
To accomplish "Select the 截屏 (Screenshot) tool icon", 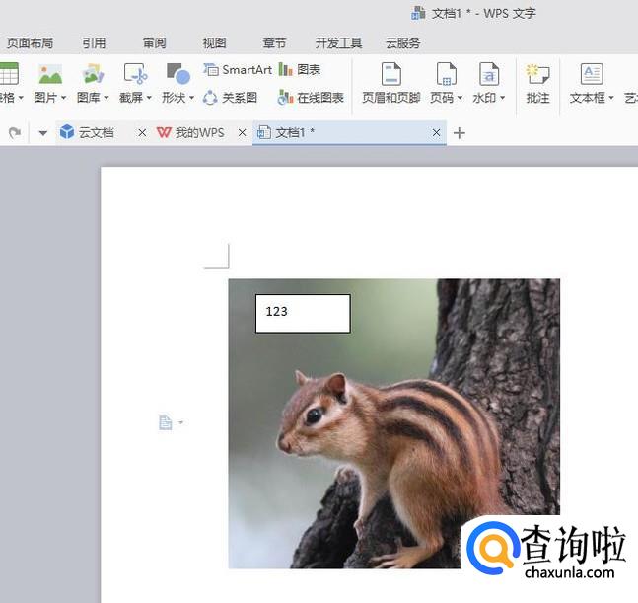I will (135, 75).
